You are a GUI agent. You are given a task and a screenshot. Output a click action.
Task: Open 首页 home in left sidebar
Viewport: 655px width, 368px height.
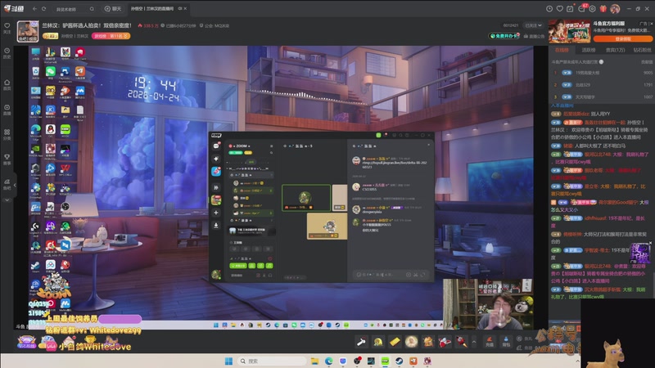(7, 85)
